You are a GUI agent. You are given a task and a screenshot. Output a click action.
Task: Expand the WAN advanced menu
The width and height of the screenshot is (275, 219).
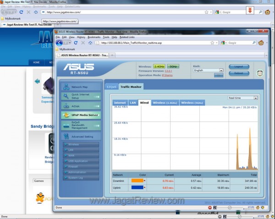click(x=81, y=155)
